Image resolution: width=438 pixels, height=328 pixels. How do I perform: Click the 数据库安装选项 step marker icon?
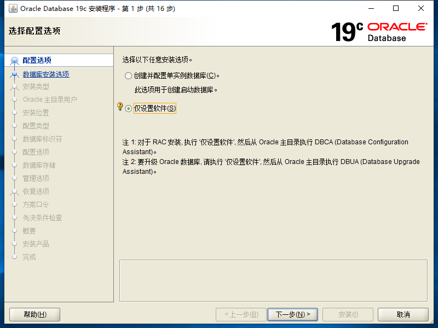coord(14,74)
